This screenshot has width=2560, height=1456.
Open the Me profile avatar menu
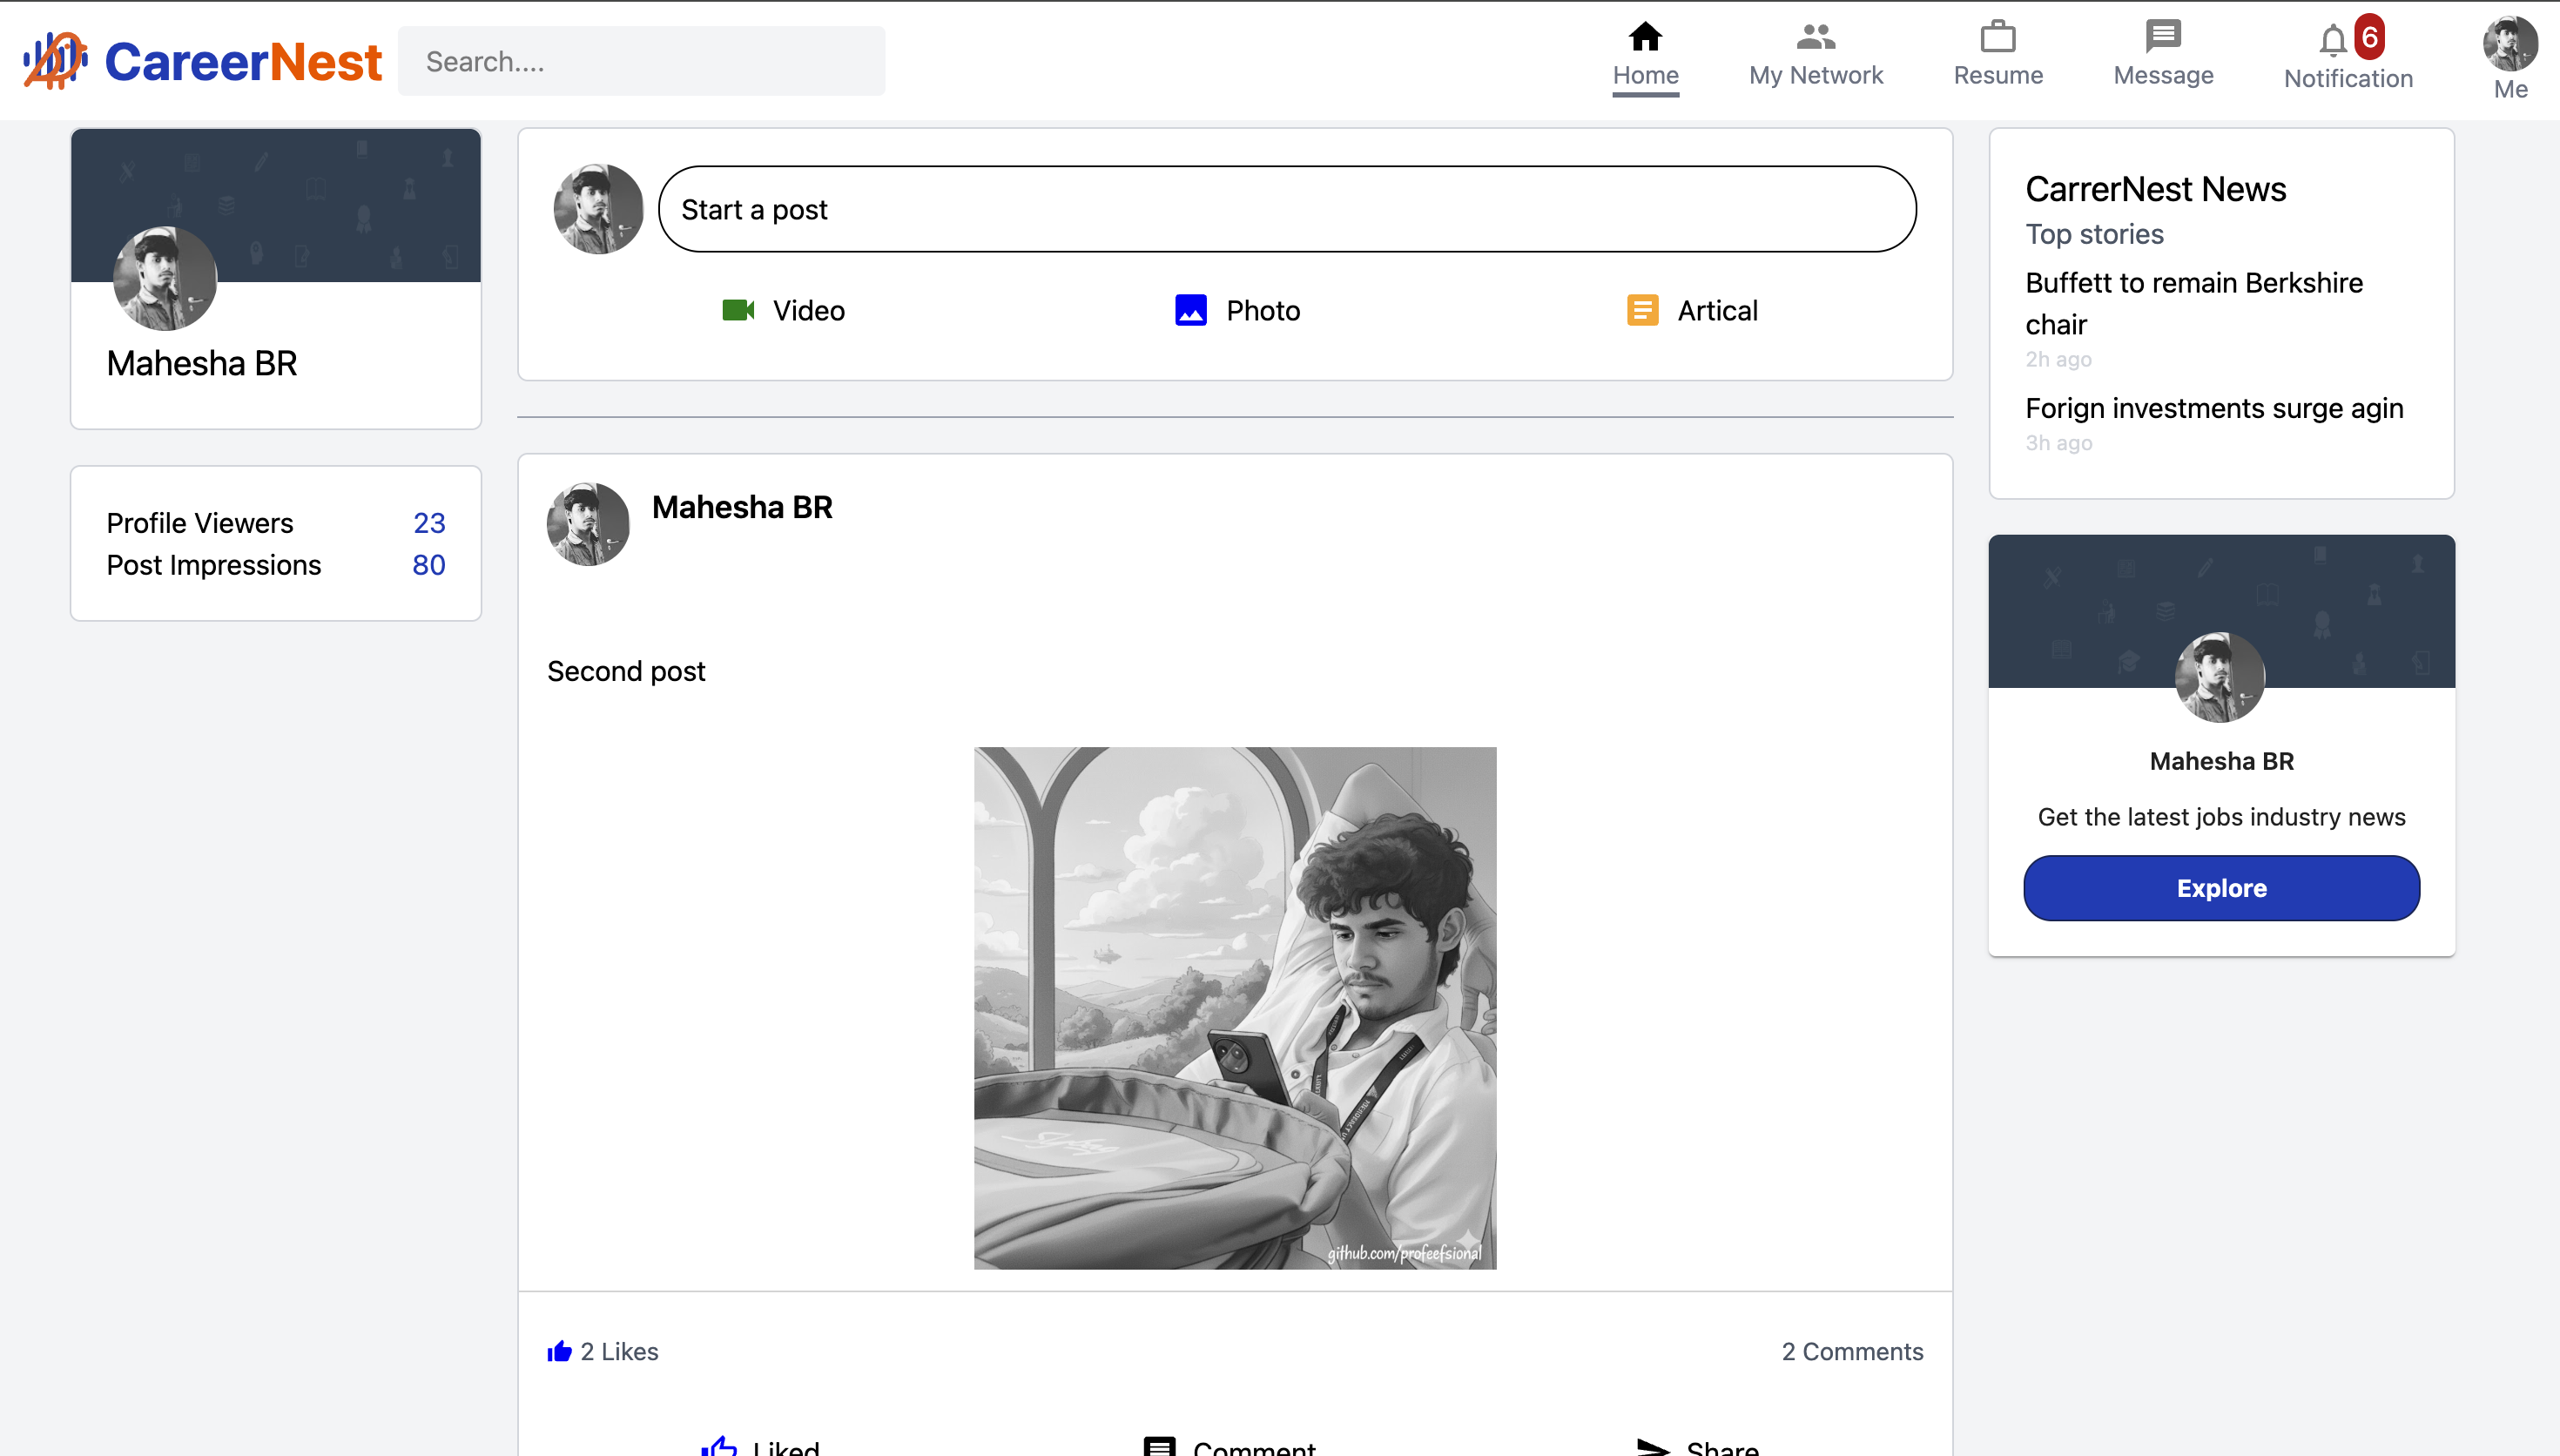[2509, 45]
